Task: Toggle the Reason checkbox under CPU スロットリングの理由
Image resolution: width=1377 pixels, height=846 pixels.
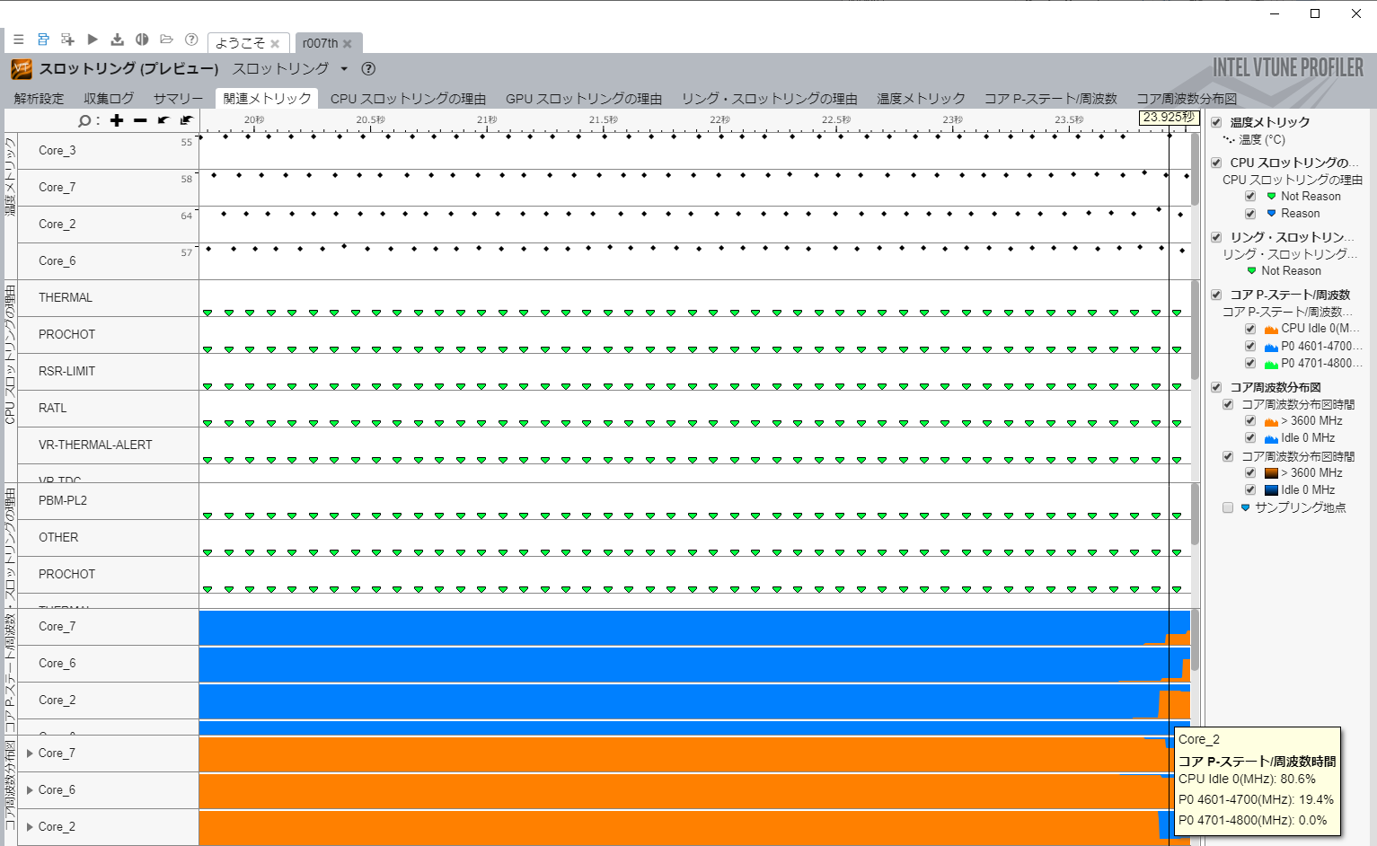Action: click(1250, 214)
